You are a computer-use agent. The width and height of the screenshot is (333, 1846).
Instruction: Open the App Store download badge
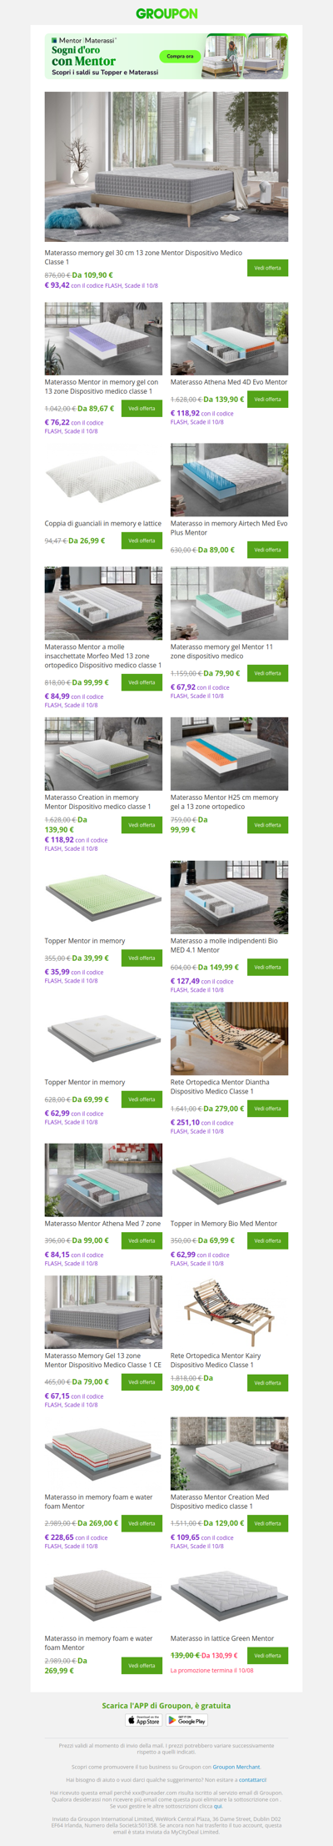(144, 1720)
